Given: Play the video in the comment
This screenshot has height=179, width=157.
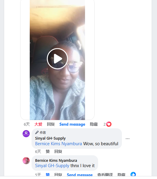Looking at the screenshot, I should pyautogui.click(x=57, y=59).
